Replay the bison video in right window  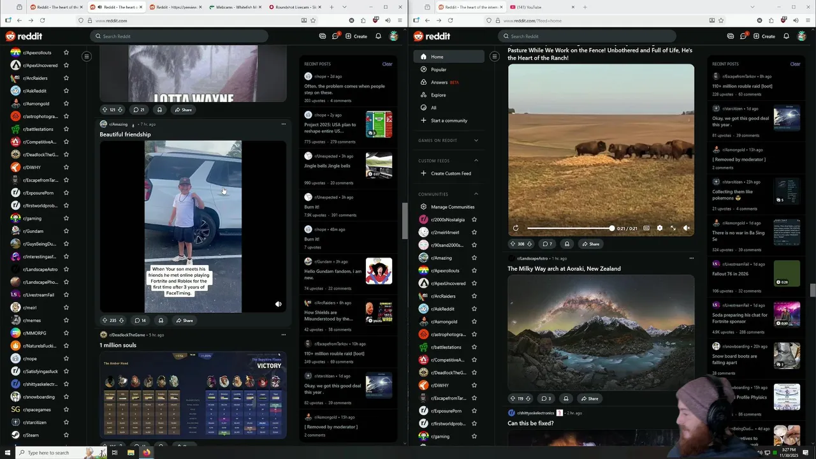516,228
